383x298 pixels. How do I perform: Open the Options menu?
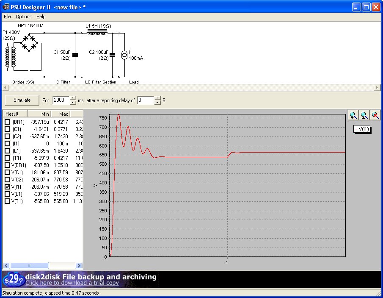(24, 17)
